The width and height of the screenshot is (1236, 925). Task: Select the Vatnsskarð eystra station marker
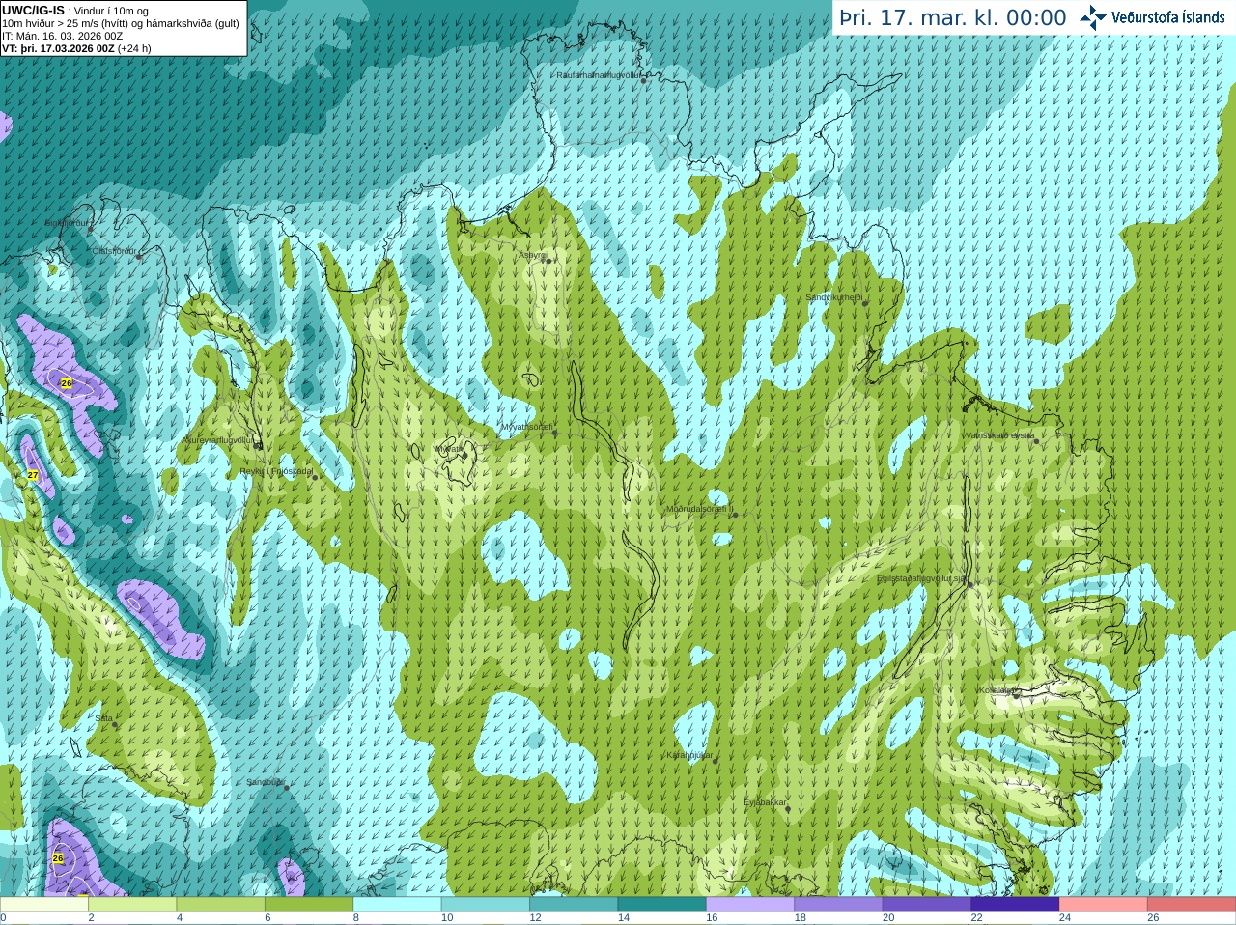(1036, 441)
